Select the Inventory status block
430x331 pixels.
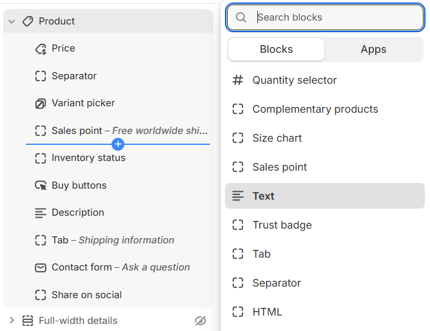(x=88, y=158)
